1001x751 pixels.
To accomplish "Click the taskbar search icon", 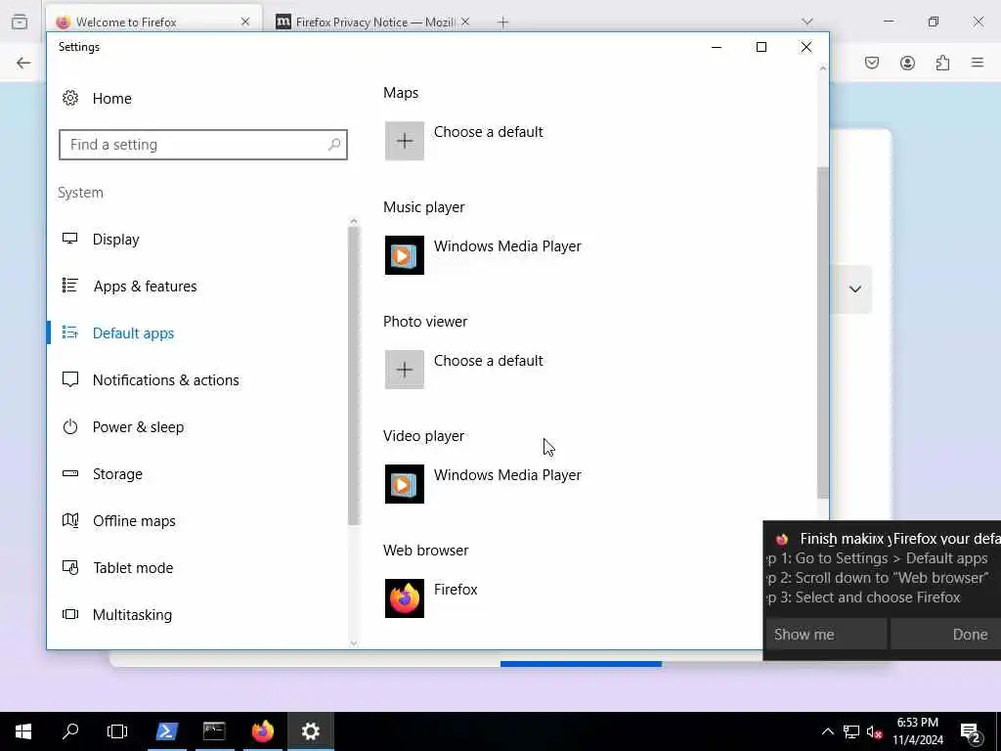I will pyautogui.click(x=70, y=731).
